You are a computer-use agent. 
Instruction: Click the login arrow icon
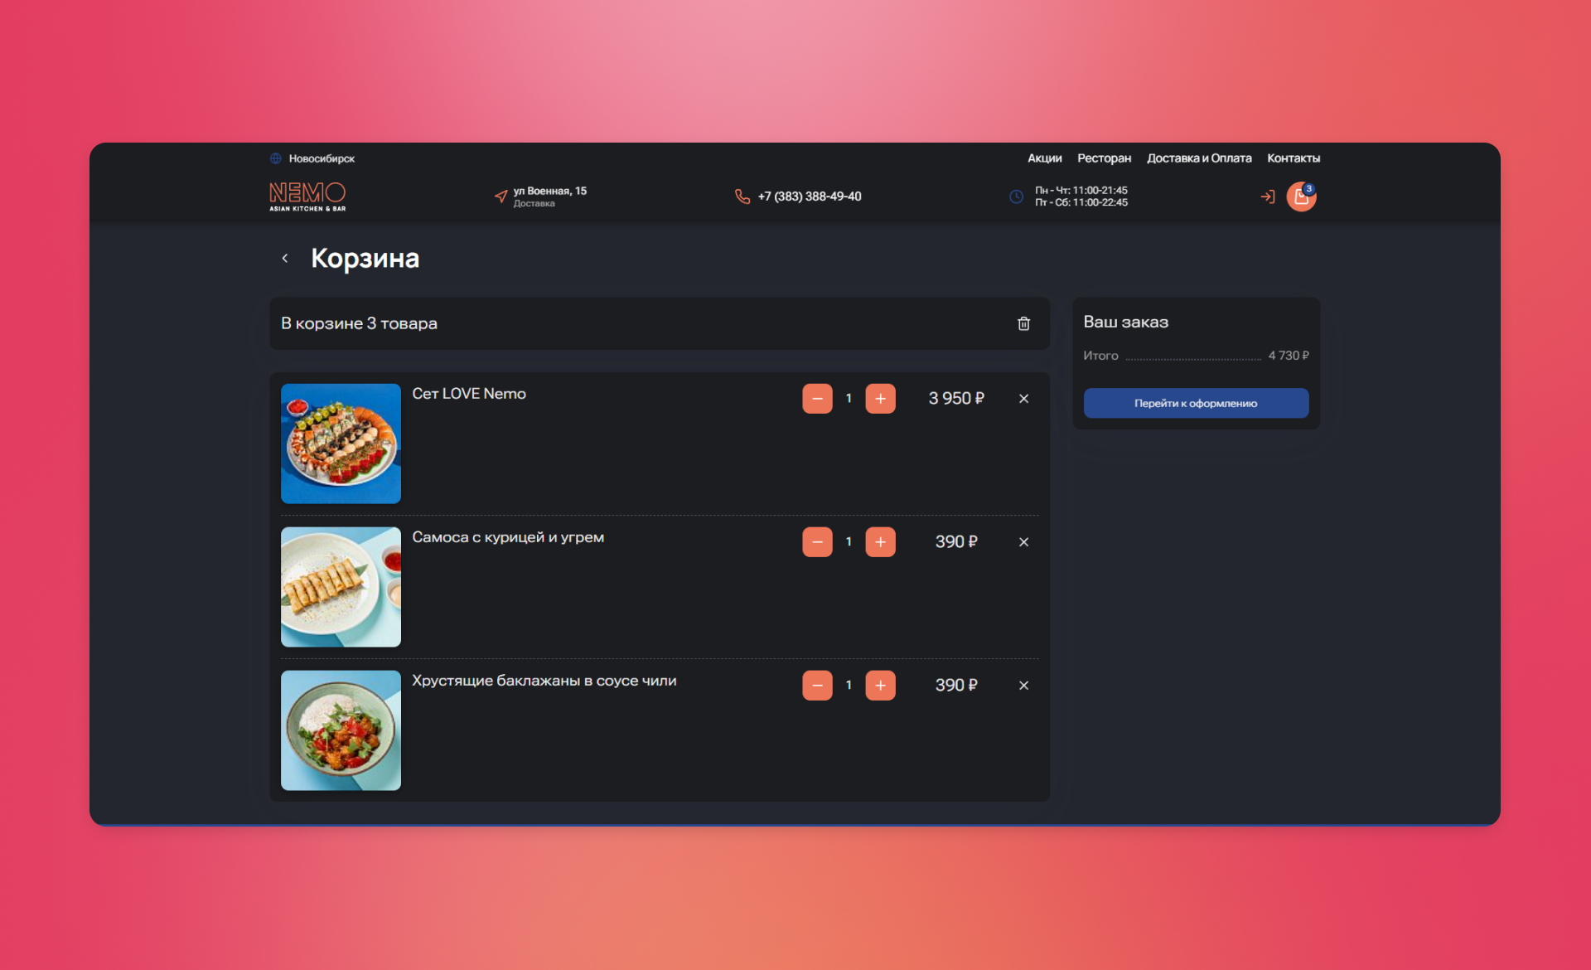pos(1267,197)
